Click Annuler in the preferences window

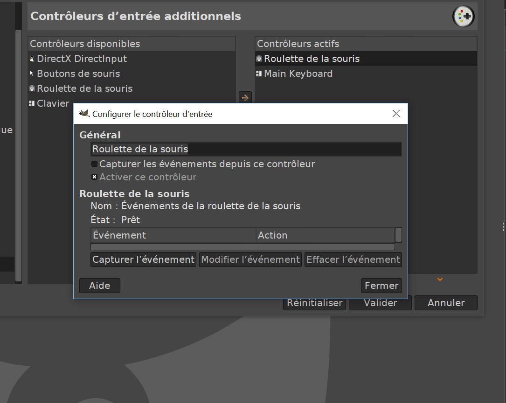[x=446, y=303]
